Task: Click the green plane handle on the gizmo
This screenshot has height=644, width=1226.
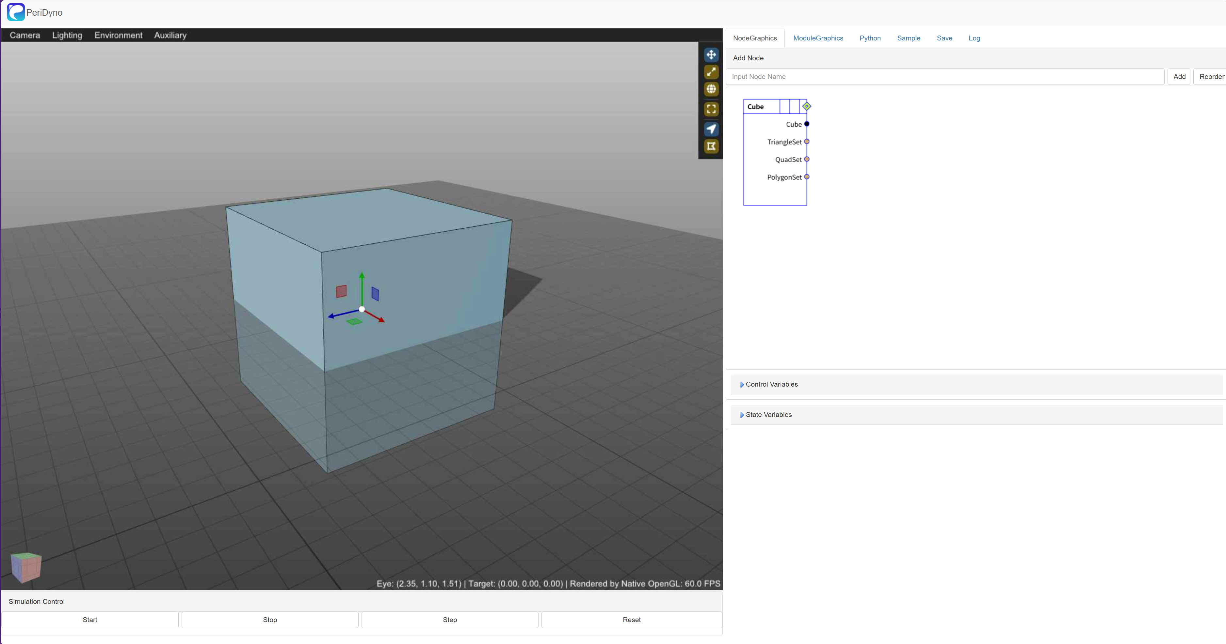Action: [355, 322]
